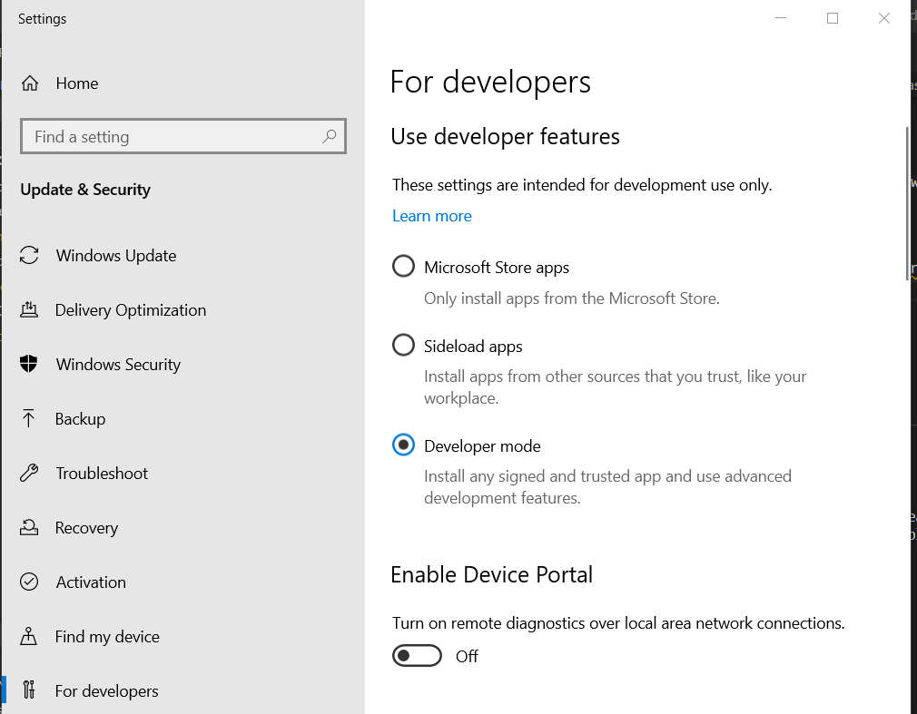Open the Home settings page
The width and height of the screenshot is (917, 714).
(x=182, y=83)
